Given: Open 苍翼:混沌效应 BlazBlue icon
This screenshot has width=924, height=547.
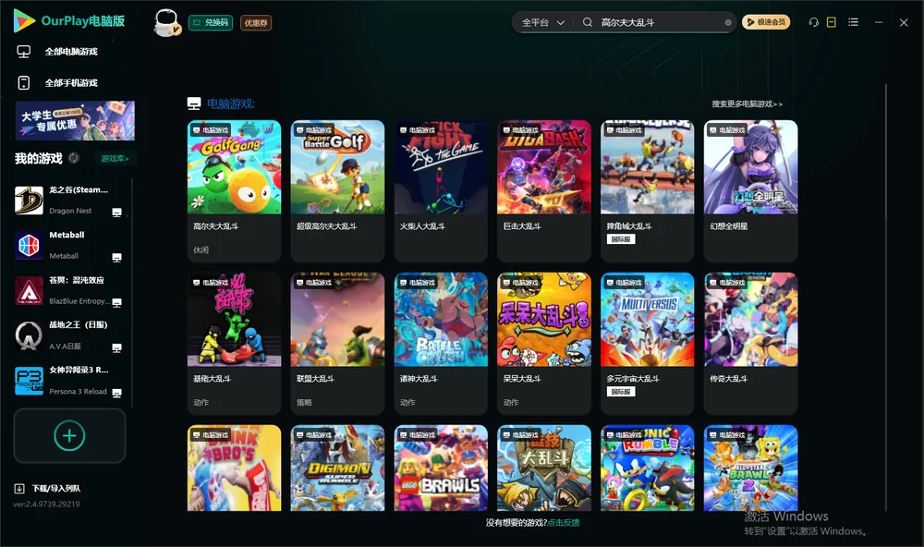Looking at the screenshot, I should tap(29, 290).
